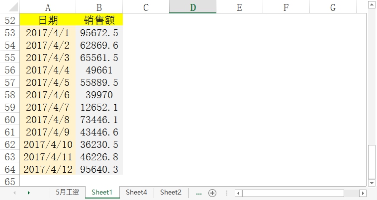Select row 60 header

point(10,120)
